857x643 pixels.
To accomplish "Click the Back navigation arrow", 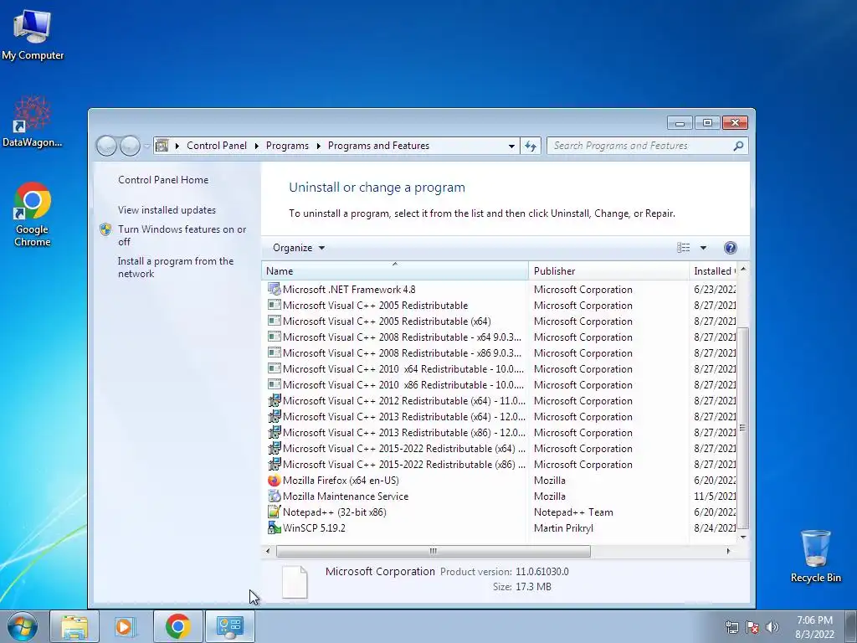I will click(x=106, y=146).
